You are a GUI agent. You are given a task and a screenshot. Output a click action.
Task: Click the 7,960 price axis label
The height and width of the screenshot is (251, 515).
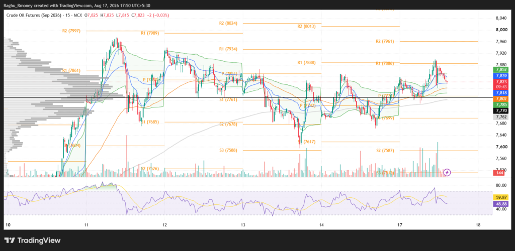point(501,42)
